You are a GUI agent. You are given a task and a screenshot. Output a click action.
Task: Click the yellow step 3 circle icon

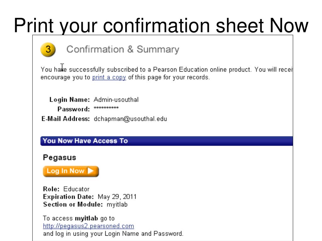(x=48, y=50)
